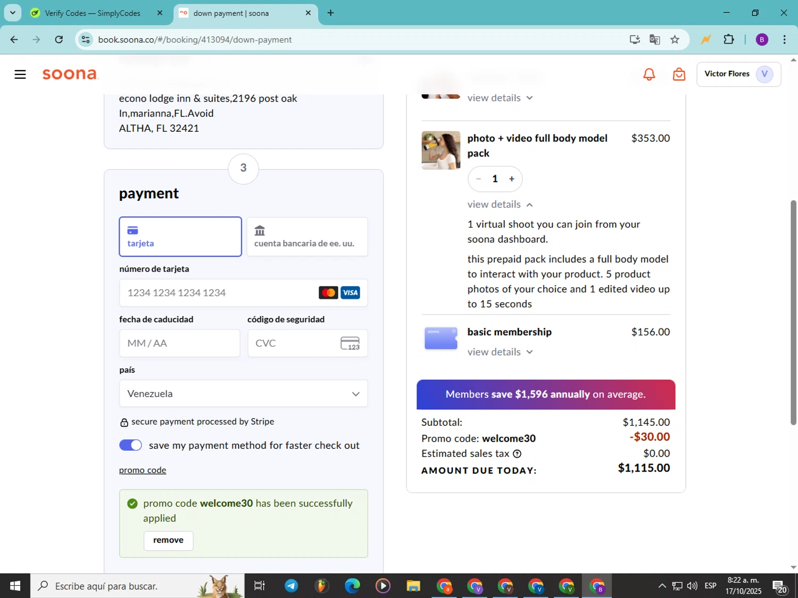Click the taskbar search box
The width and height of the screenshot is (798, 598).
(x=137, y=586)
